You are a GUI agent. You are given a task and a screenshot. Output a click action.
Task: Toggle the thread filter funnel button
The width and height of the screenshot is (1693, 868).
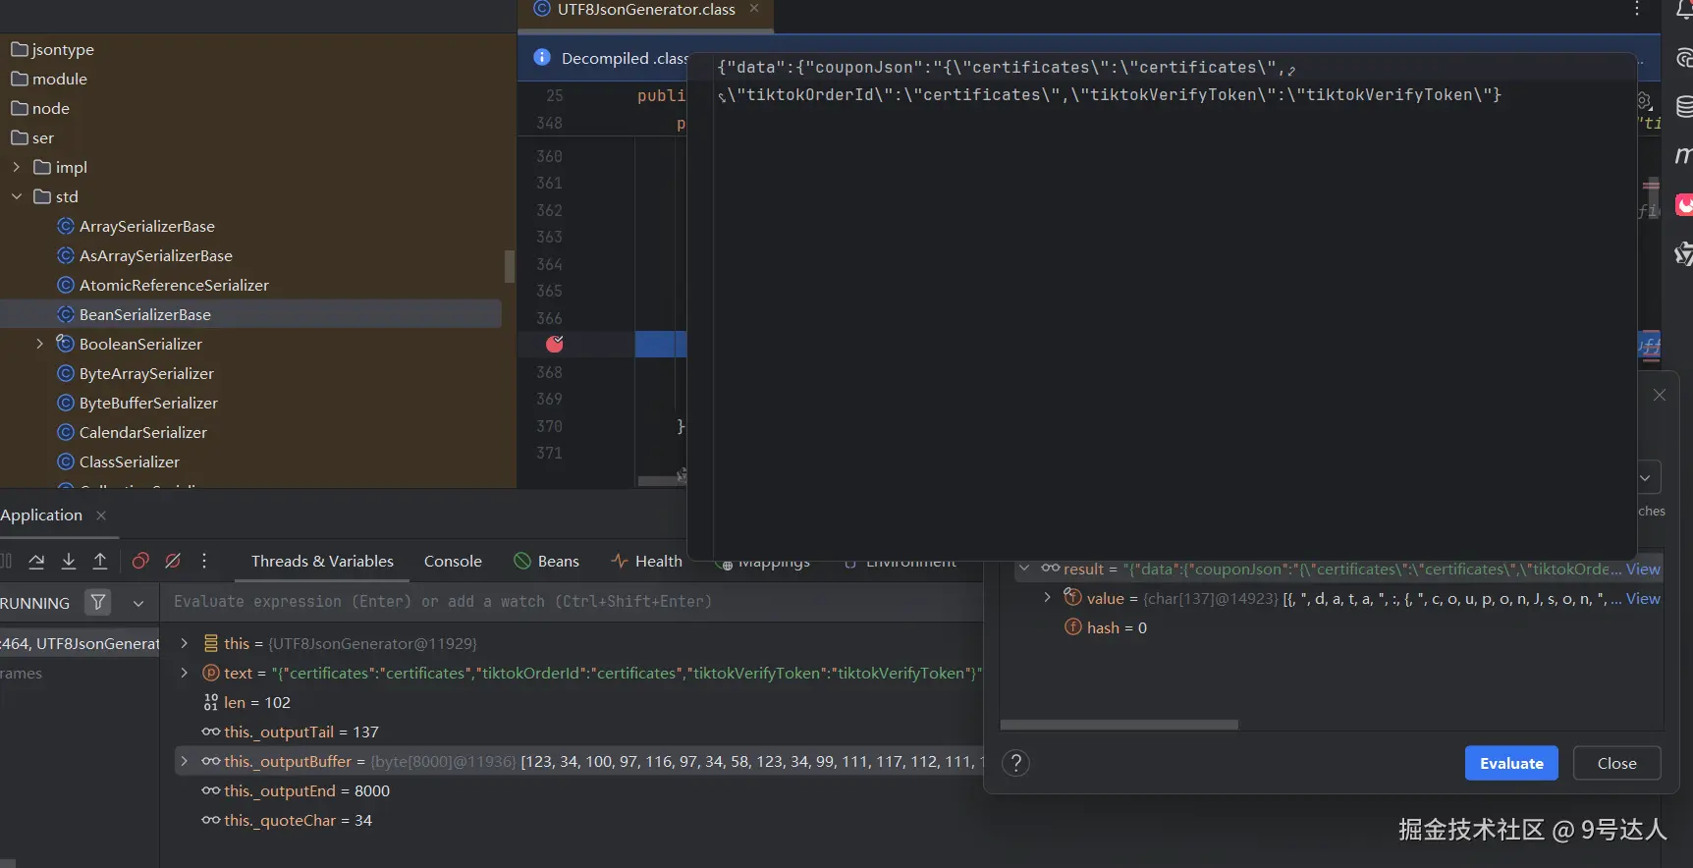tap(98, 602)
